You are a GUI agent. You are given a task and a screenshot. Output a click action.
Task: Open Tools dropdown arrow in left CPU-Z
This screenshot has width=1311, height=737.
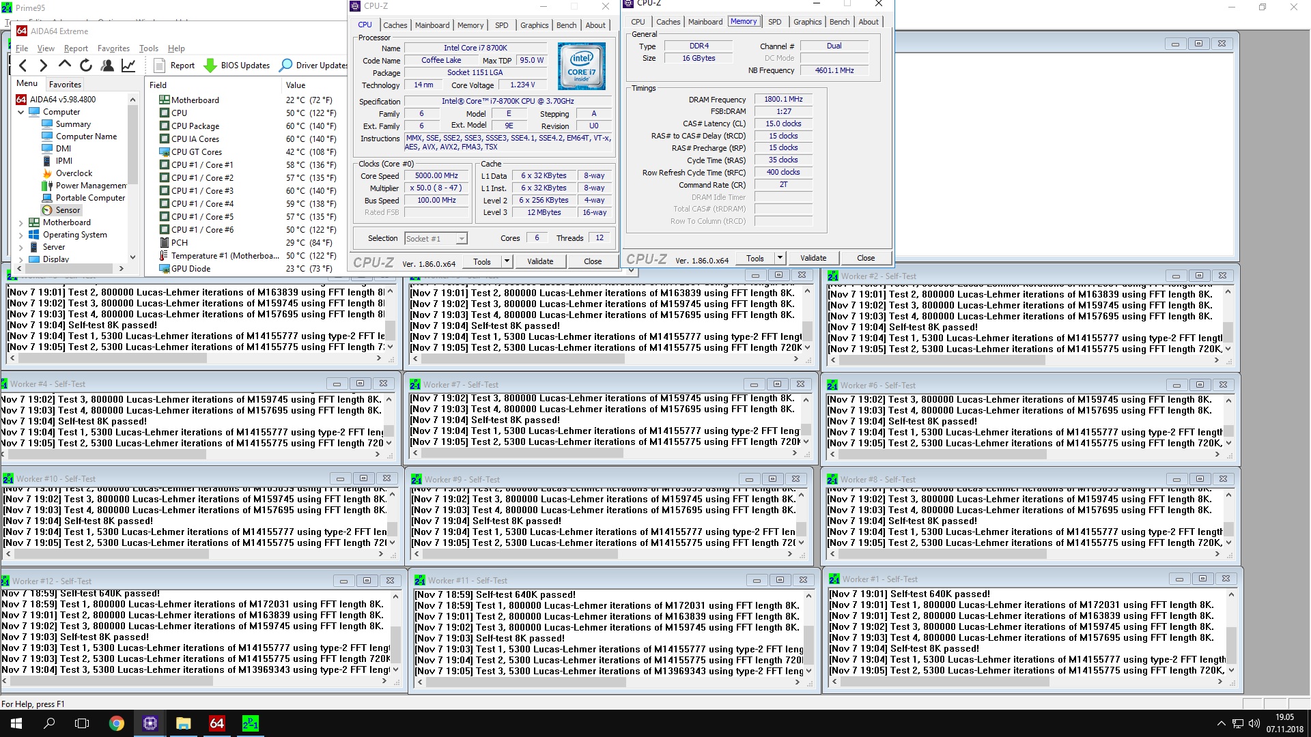click(x=506, y=261)
